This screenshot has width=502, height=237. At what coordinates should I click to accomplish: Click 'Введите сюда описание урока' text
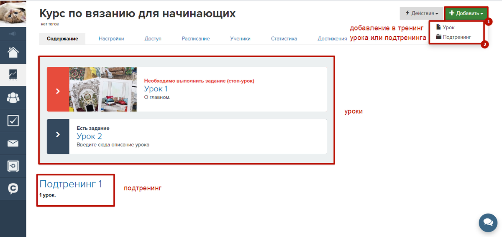(113, 145)
